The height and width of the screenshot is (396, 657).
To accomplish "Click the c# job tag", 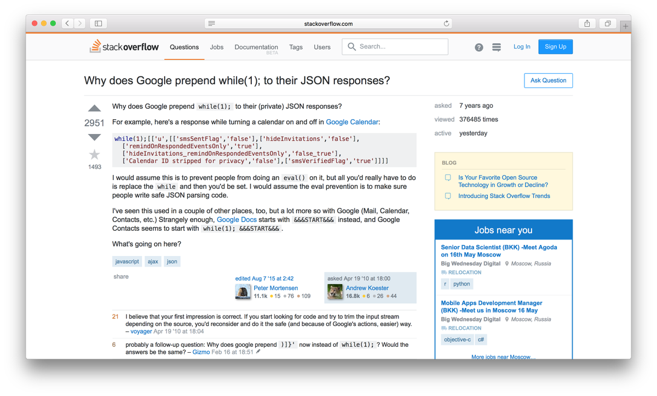I will point(481,340).
